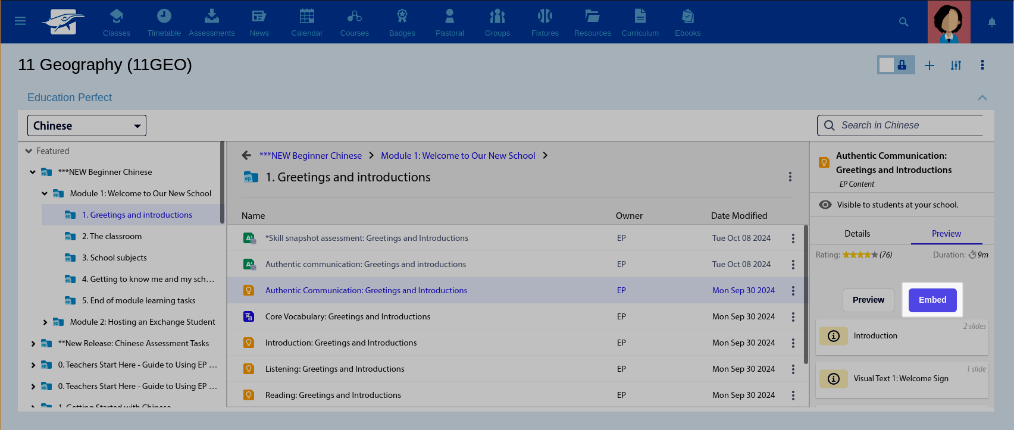
Task: Open Classes from the top navigation
Action: pos(117,23)
